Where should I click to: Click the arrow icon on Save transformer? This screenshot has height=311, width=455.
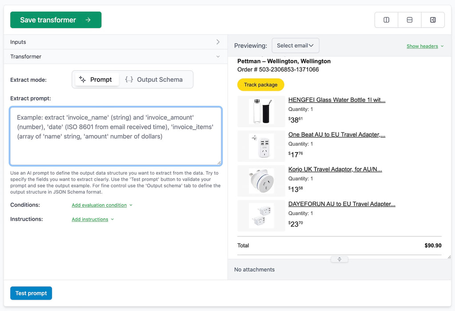88,20
